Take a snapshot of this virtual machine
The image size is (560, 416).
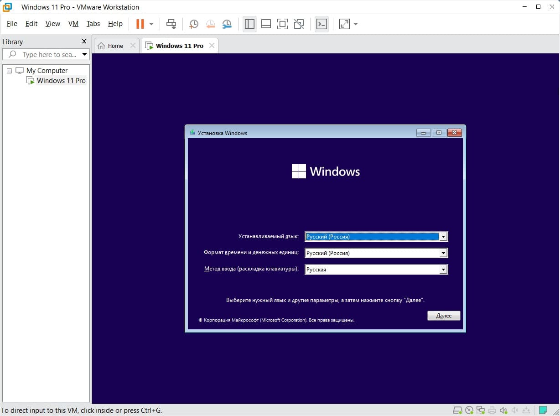[x=194, y=24]
